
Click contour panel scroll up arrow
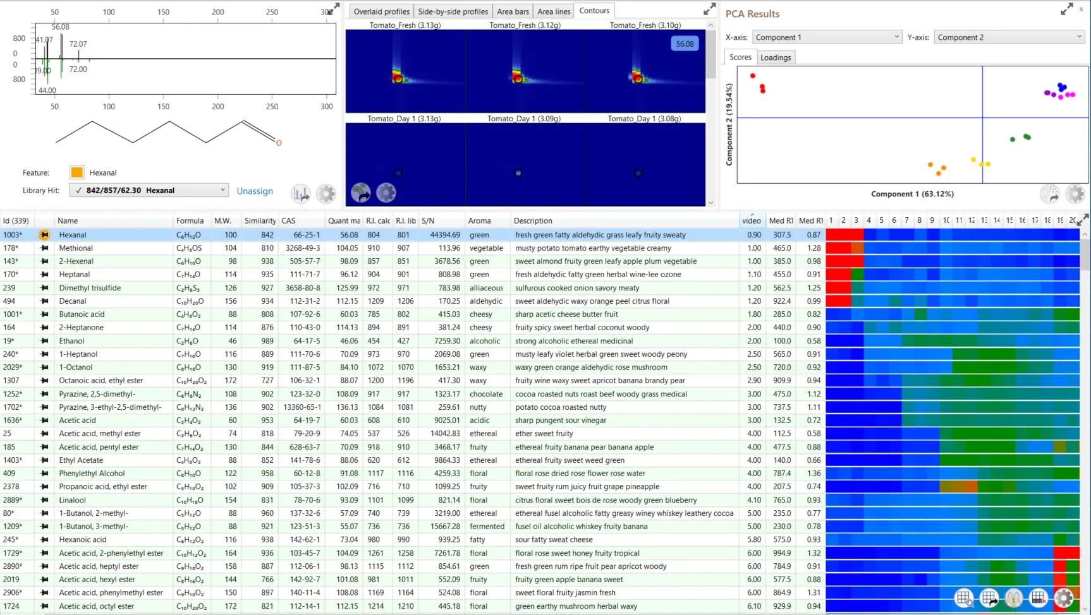pyautogui.click(x=710, y=25)
